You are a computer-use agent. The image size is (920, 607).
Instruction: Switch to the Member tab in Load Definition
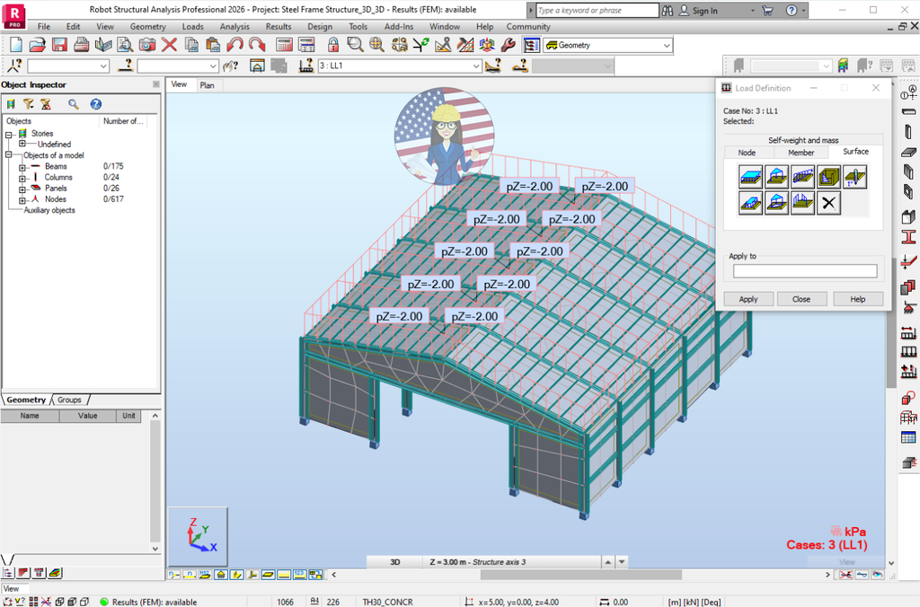pos(801,152)
